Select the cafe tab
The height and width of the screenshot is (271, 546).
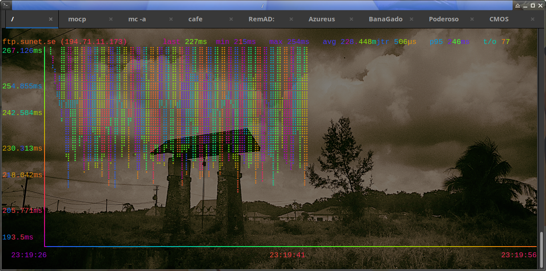195,20
